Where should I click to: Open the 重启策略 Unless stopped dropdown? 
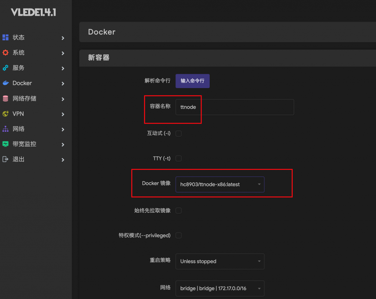click(220, 262)
